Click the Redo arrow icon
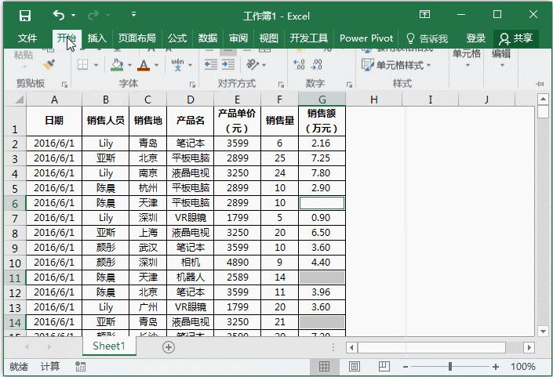553x377 pixels. (93, 15)
